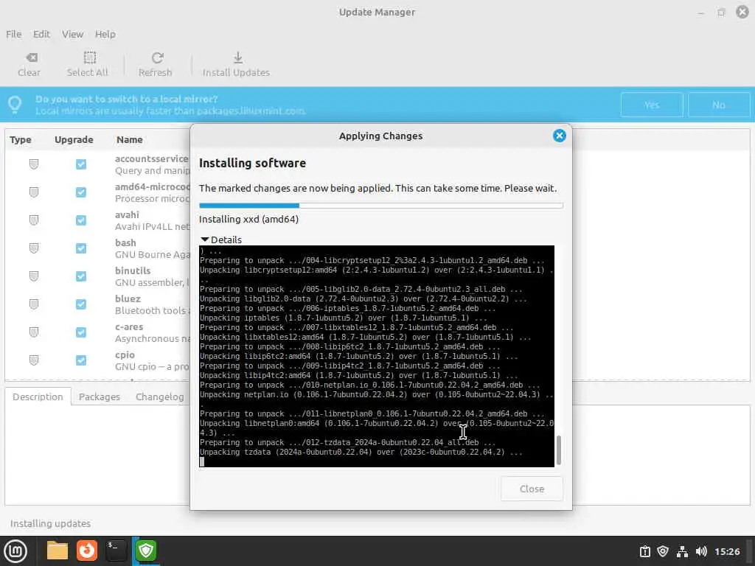Click the installation progress bar
This screenshot has height=566, width=755.
tap(381, 206)
